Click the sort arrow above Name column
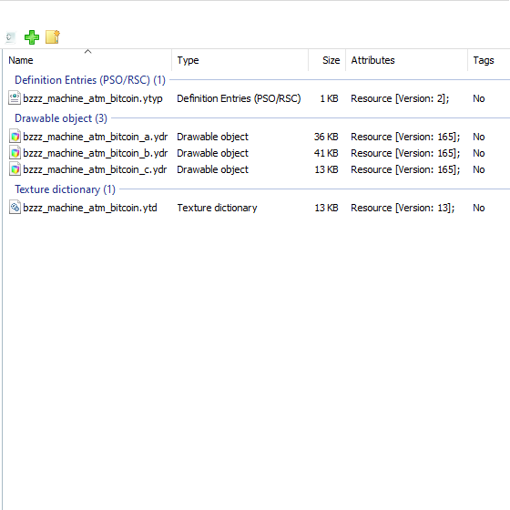The width and height of the screenshot is (510, 510). pos(87,51)
